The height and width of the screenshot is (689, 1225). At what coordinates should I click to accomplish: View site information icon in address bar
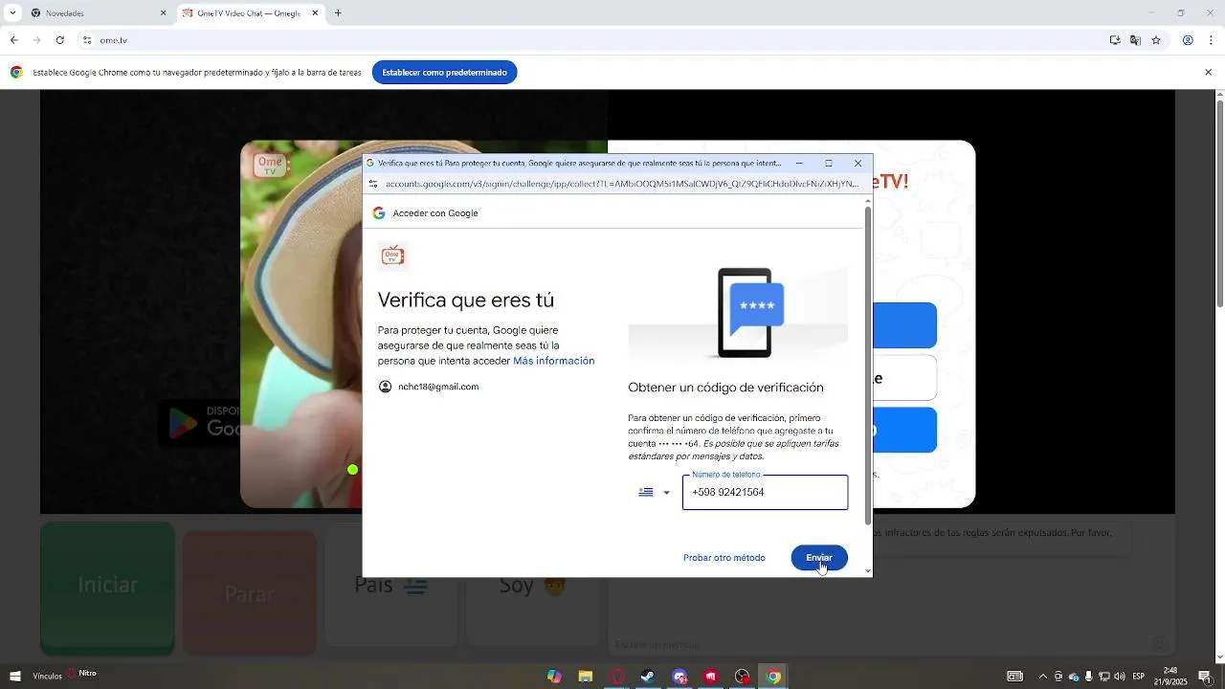[87, 40]
